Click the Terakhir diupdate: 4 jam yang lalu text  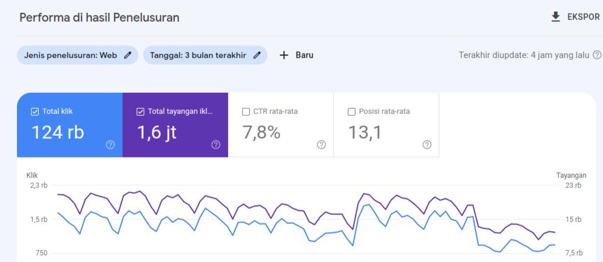[524, 55]
